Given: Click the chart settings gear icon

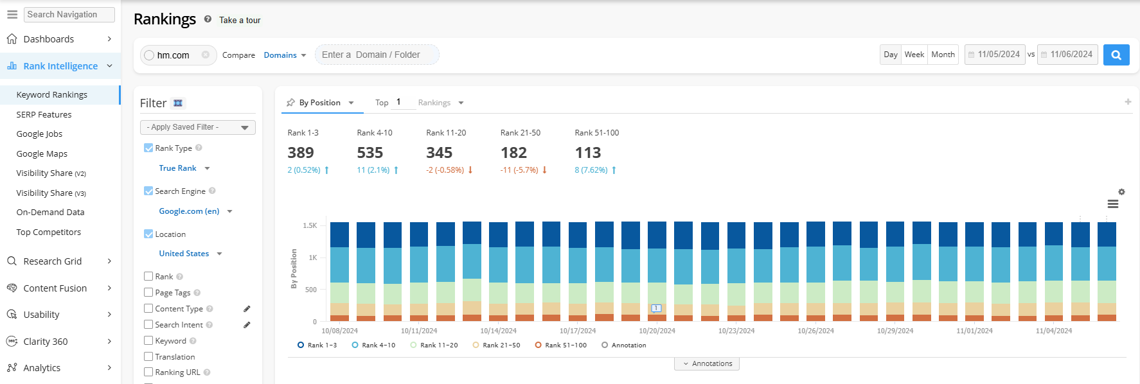Looking at the screenshot, I should point(1121,192).
